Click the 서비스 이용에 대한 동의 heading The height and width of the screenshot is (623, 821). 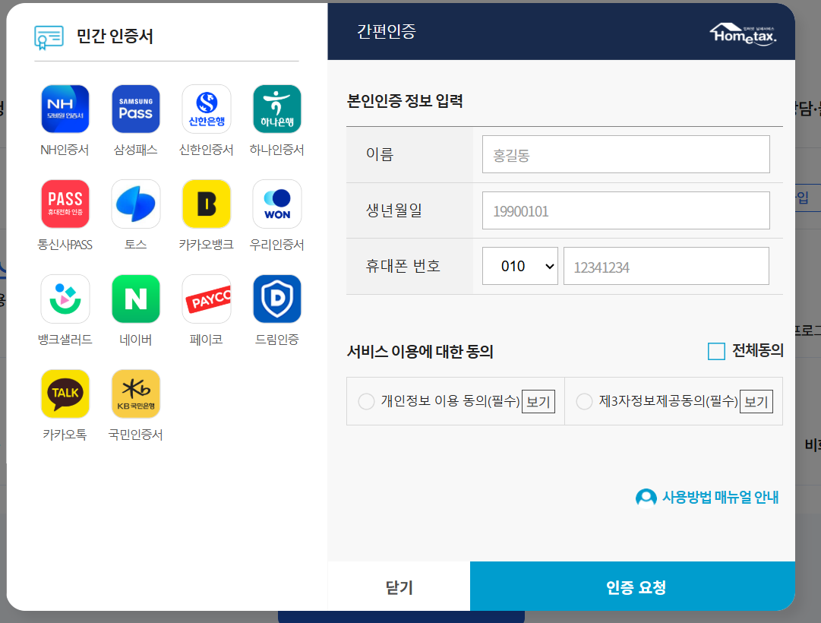point(420,351)
